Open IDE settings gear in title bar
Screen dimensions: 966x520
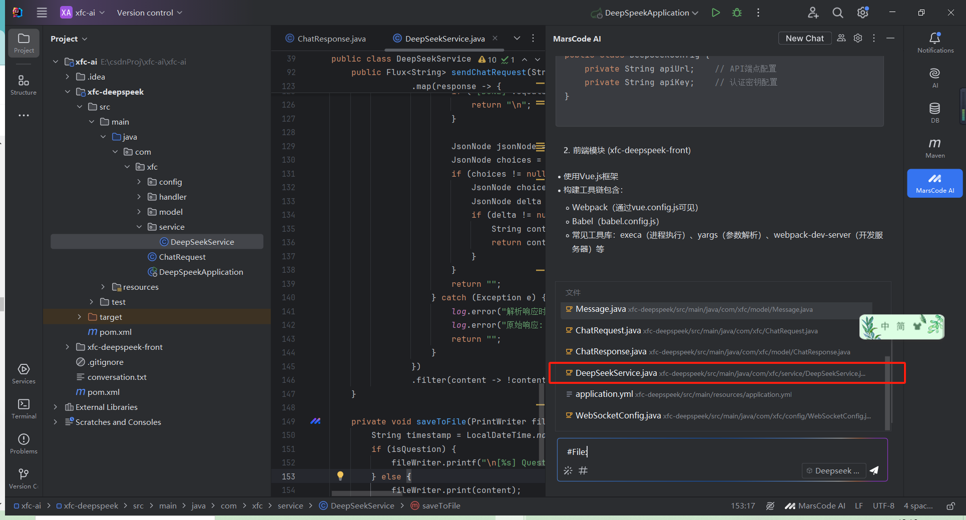862,13
